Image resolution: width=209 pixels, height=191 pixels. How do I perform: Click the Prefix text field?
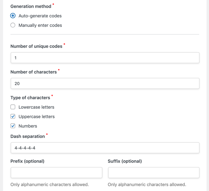tap(56, 173)
